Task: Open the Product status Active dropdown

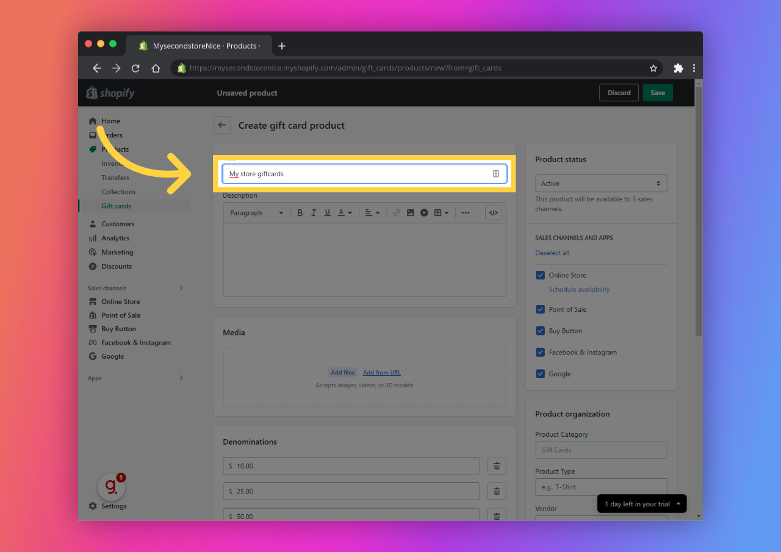Action: [601, 184]
